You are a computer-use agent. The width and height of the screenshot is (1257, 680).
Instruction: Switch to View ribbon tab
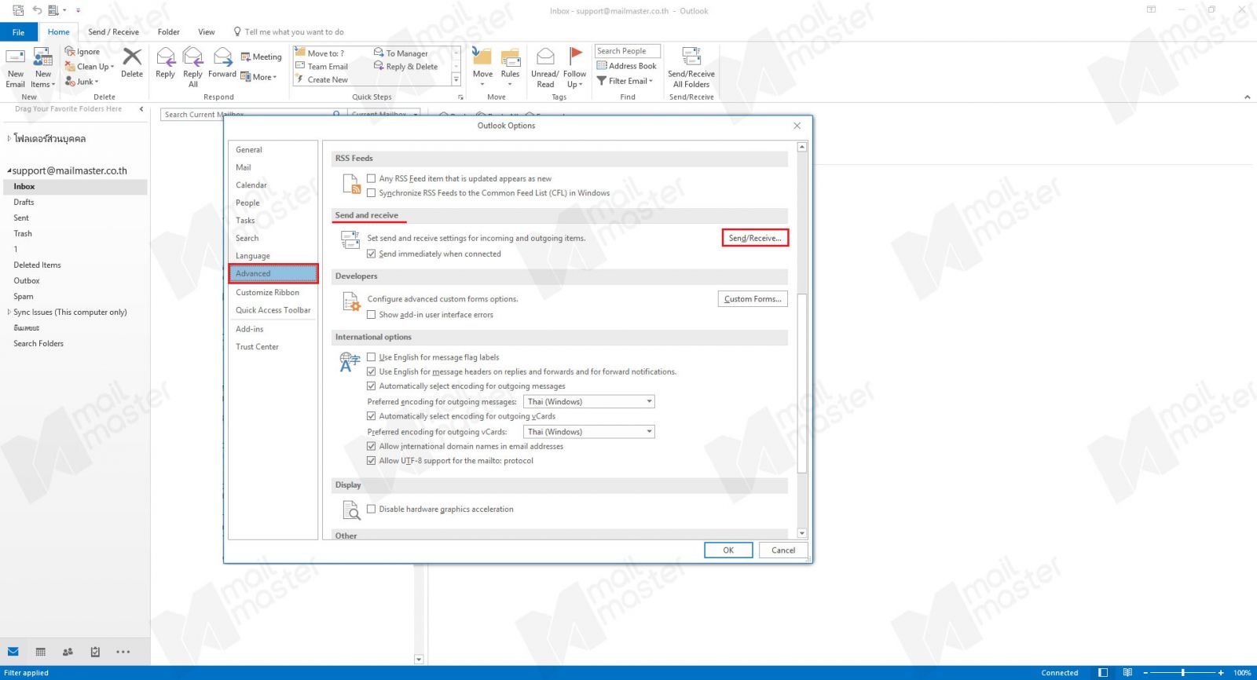[207, 32]
